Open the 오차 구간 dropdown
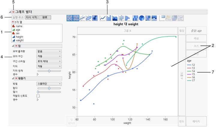 (49, 56)
